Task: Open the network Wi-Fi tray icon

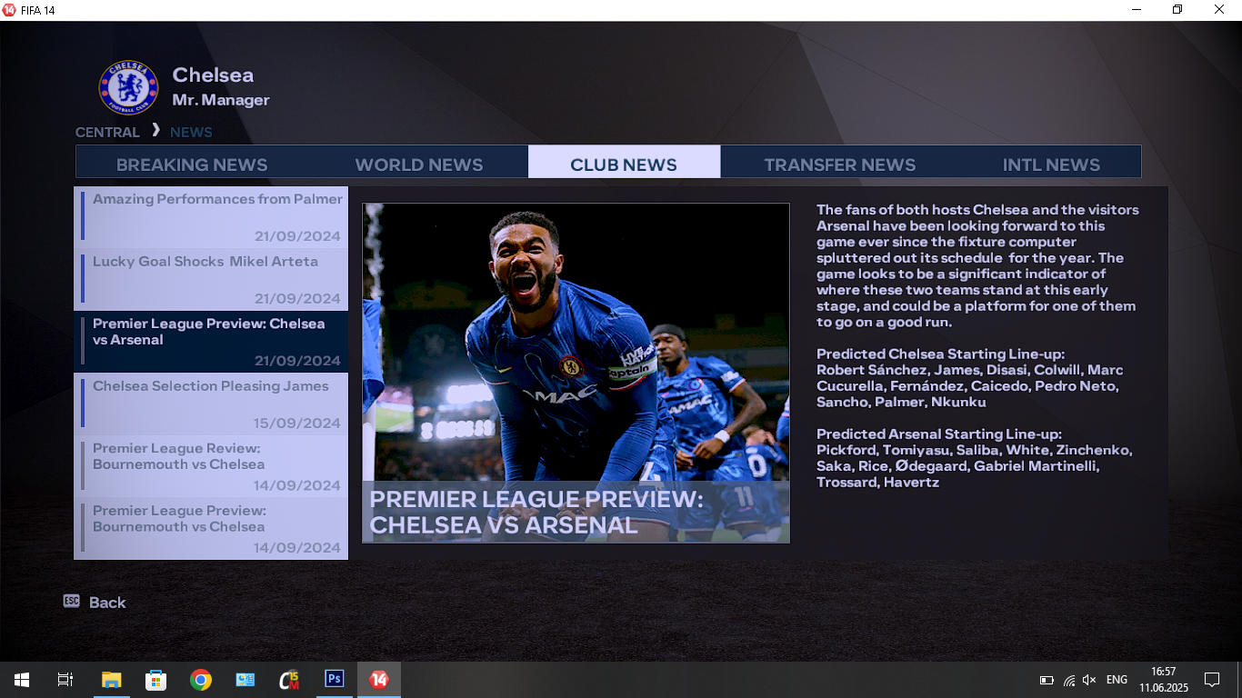Action: tap(1068, 680)
